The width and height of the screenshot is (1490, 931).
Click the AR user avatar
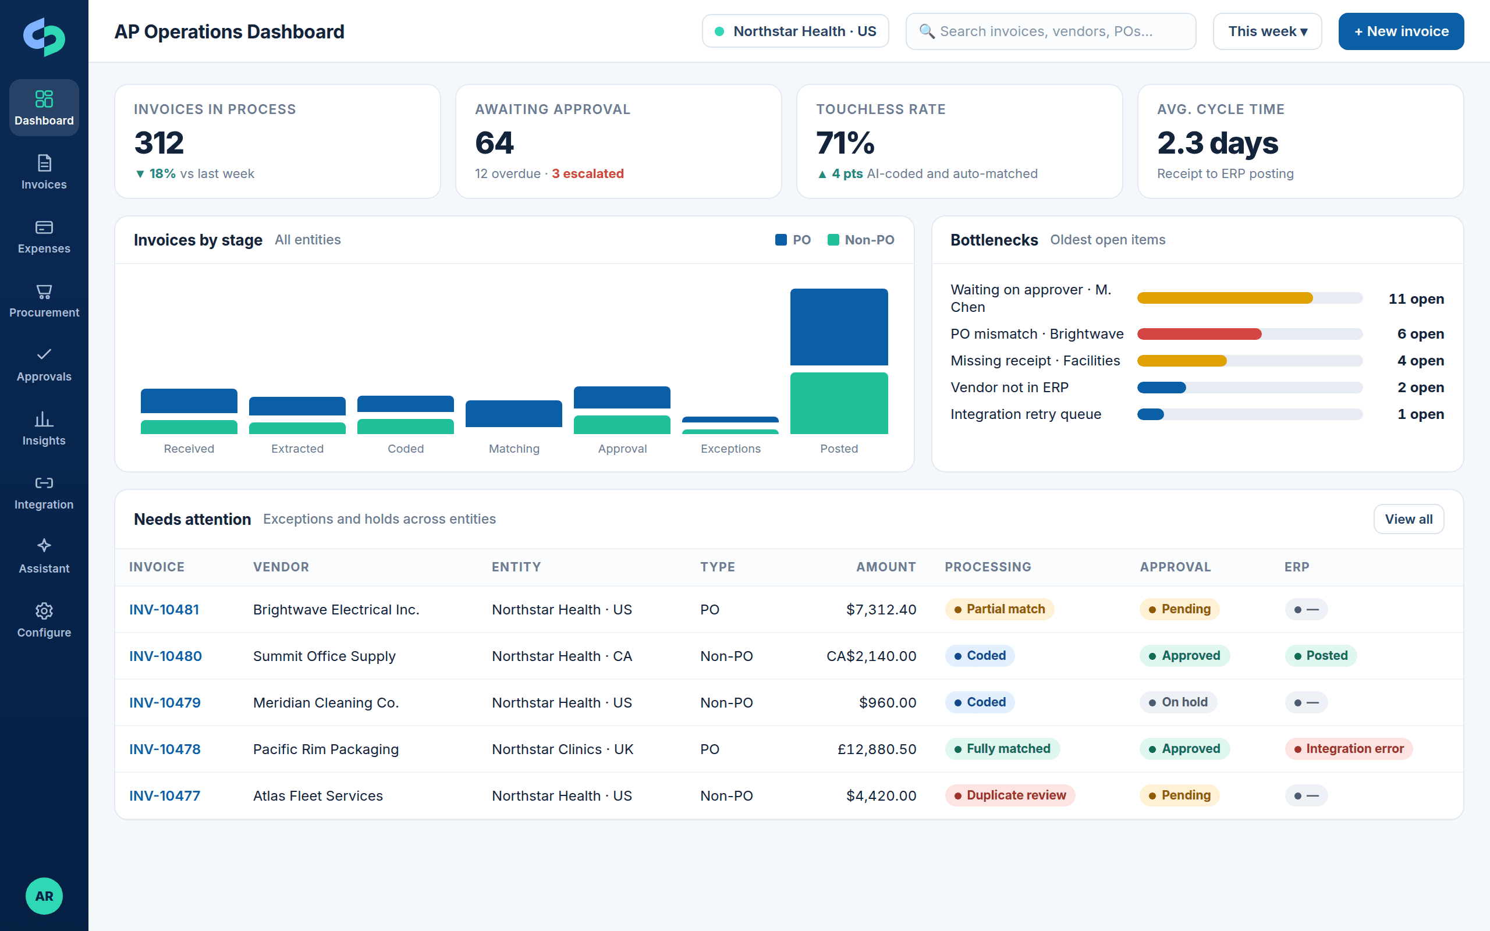pos(44,896)
